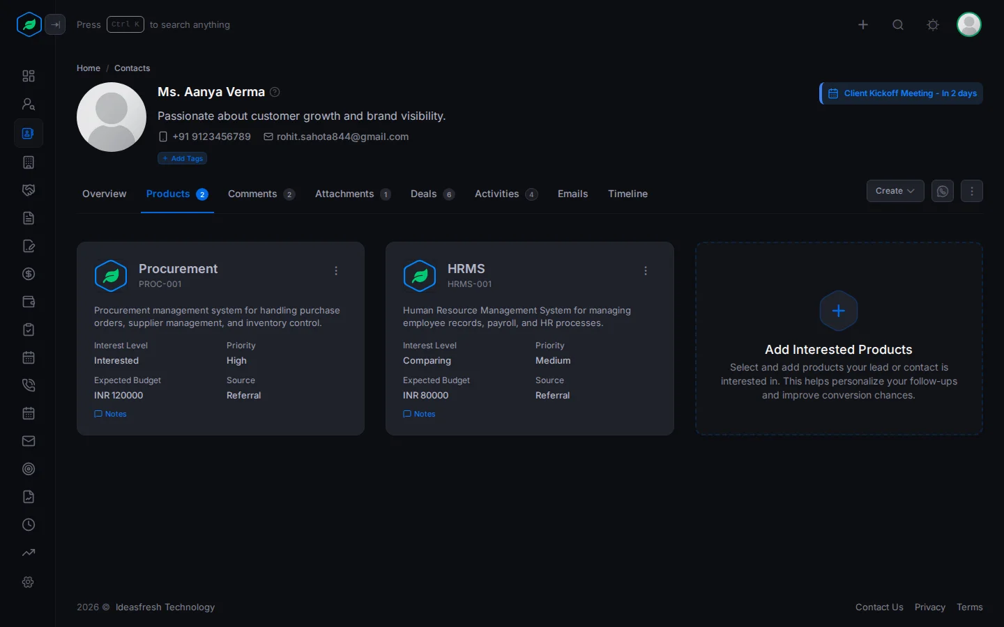Switch to the Activities tab

(506, 194)
